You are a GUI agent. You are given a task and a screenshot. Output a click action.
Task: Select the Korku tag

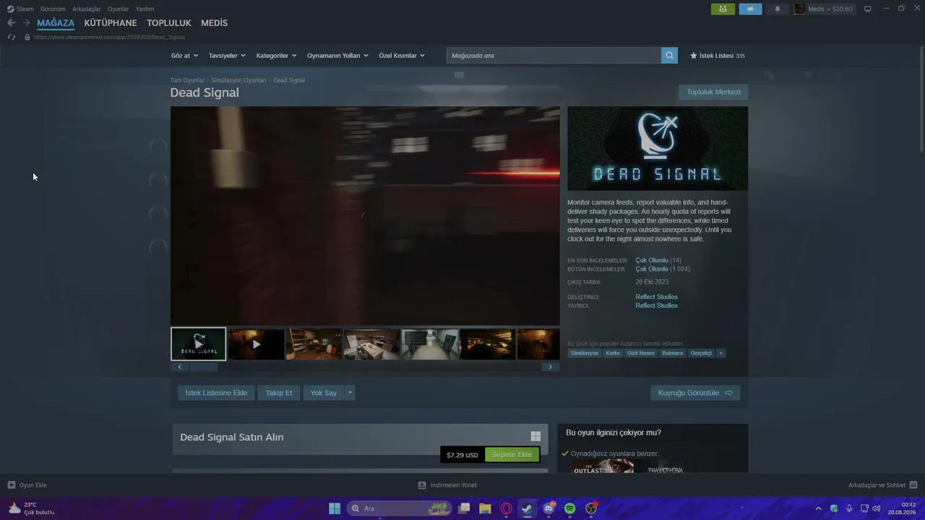point(613,353)
